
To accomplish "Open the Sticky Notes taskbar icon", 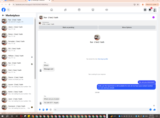I will tap(29, 116).
